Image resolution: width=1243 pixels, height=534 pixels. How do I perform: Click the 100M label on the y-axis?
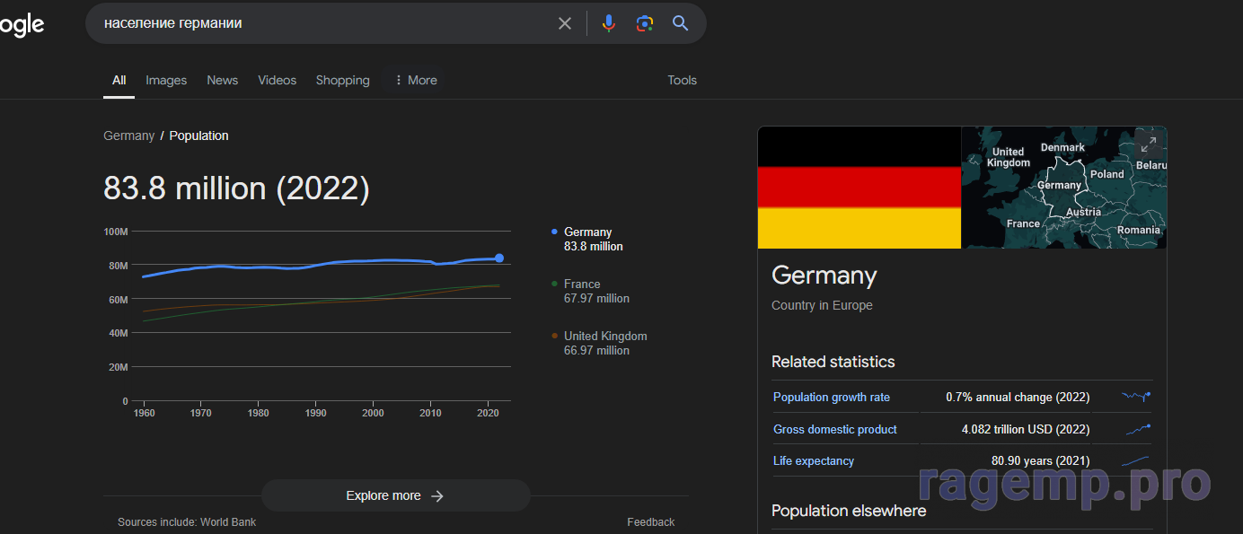(x=116, y=232)
